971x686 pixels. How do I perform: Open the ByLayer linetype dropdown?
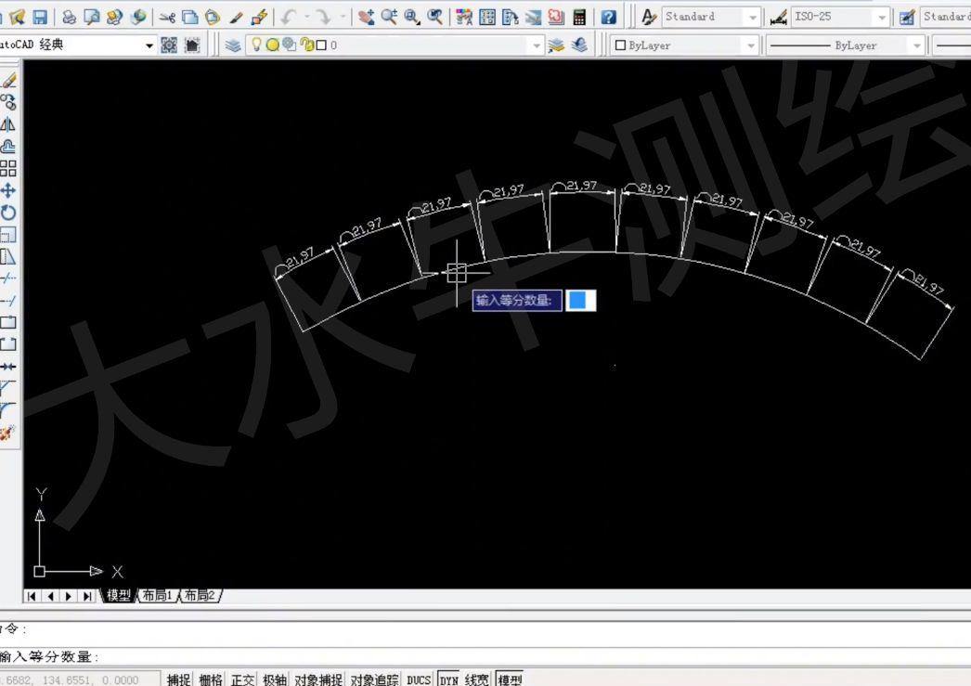click(916, 45)
